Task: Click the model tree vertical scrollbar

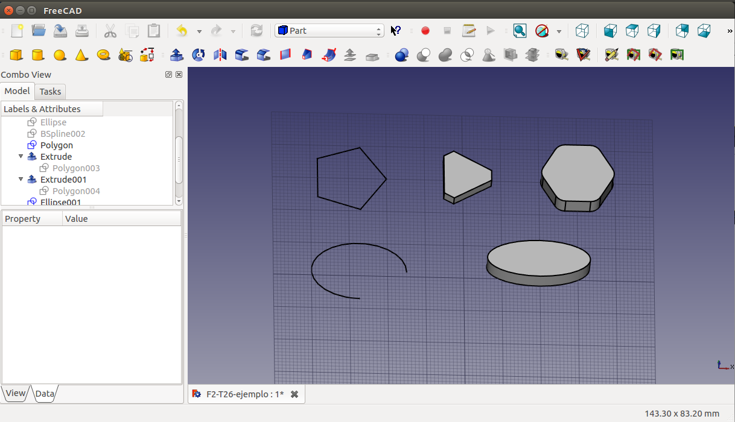Action: pyautogui.click(x=179, y=159)
